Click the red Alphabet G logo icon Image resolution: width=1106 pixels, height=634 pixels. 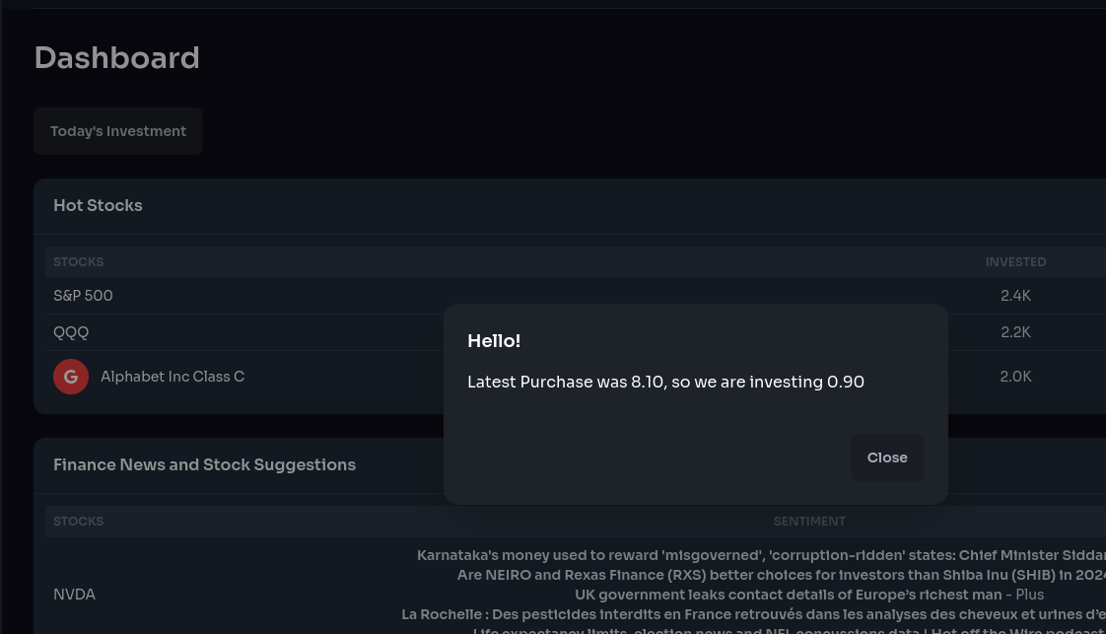point(71,377)
